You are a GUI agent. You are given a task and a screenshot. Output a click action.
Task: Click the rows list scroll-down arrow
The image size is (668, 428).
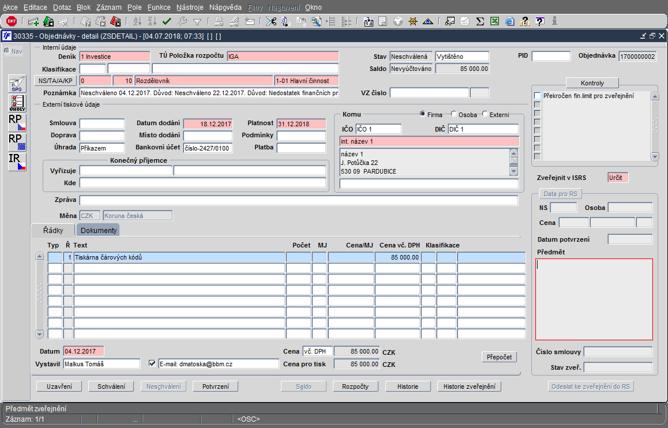pyautogui.click(x=40, y=334)
